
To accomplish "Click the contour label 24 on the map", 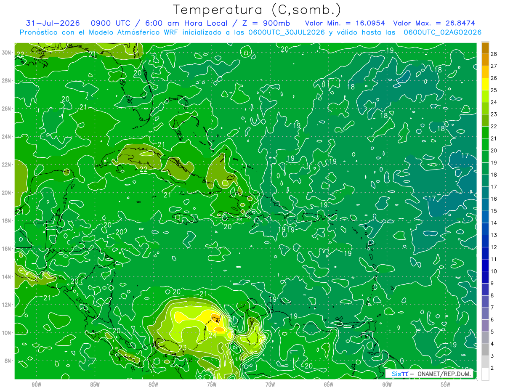I will [213, 335].
